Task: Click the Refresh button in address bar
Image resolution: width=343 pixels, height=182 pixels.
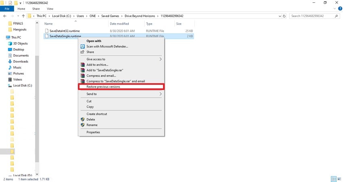Action: pos(284,16)
